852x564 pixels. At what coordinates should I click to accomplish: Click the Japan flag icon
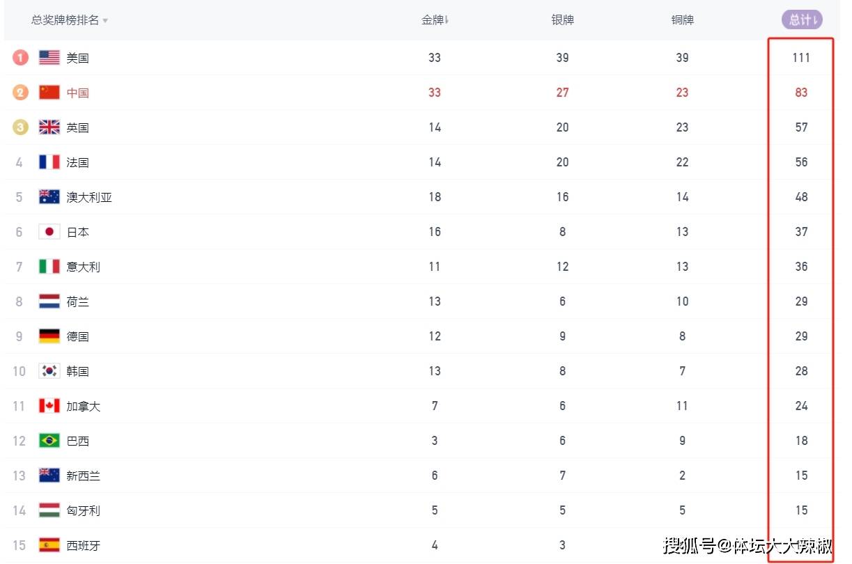point(49,232)
